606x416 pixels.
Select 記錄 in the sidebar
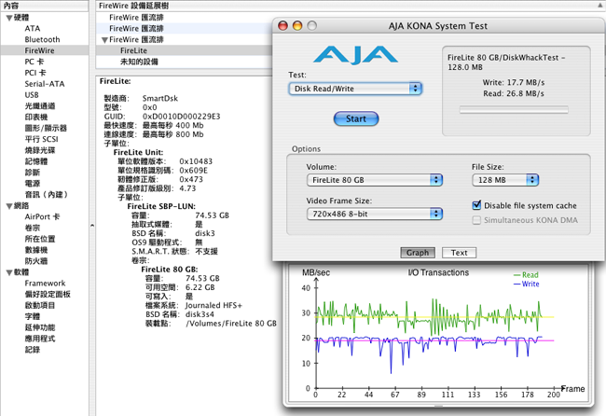(x=33, y=350)
